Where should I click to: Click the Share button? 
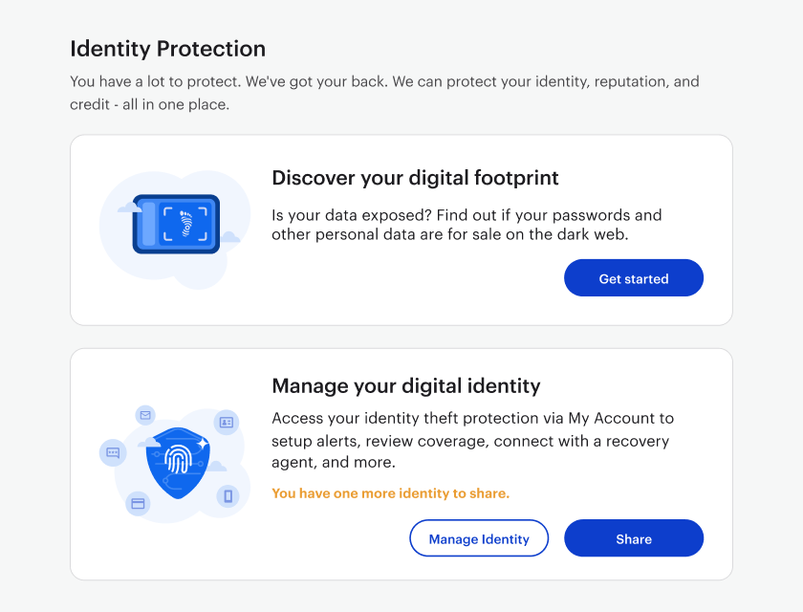634,538
